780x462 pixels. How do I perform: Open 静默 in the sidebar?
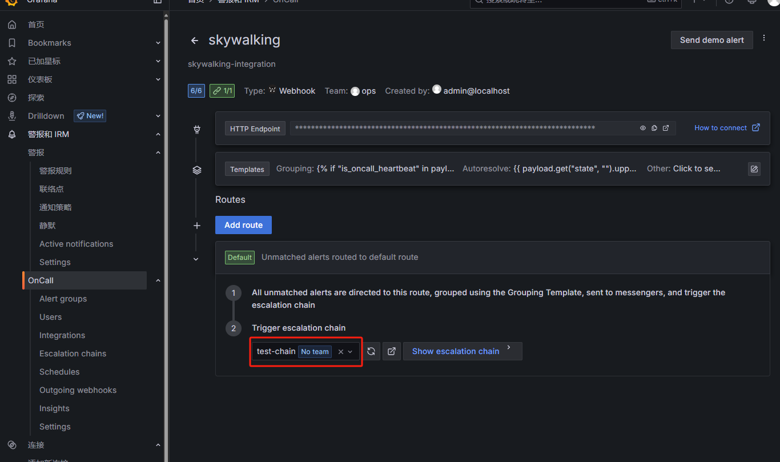[x=47, y=226]
